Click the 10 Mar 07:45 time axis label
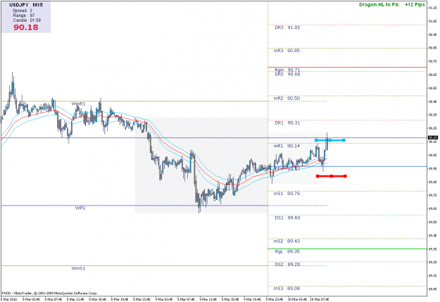The image size is (440, 302). (x=320, y=299)
